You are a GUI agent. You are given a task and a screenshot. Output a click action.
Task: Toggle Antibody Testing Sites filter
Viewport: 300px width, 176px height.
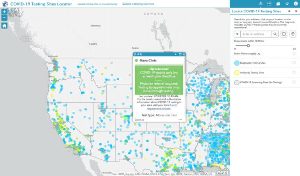click(294, 72)
